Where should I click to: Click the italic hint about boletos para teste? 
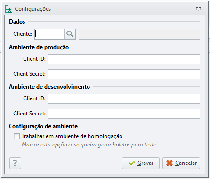89,145
